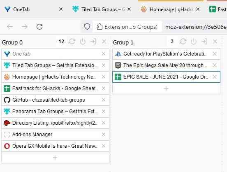Remove PlayStation's Celebration entry
227x172 pixels.
(215, 54)
